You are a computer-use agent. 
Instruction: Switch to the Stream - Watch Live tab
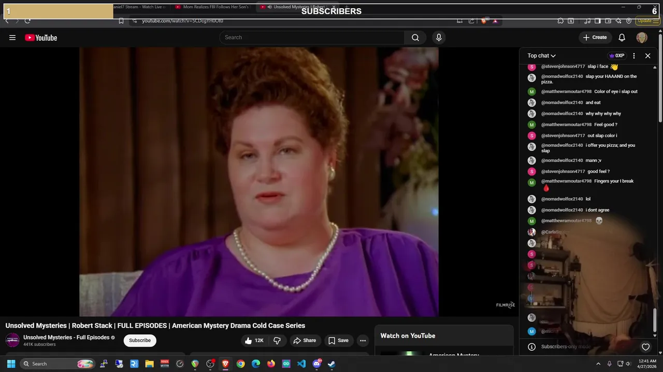coord(139,7)
